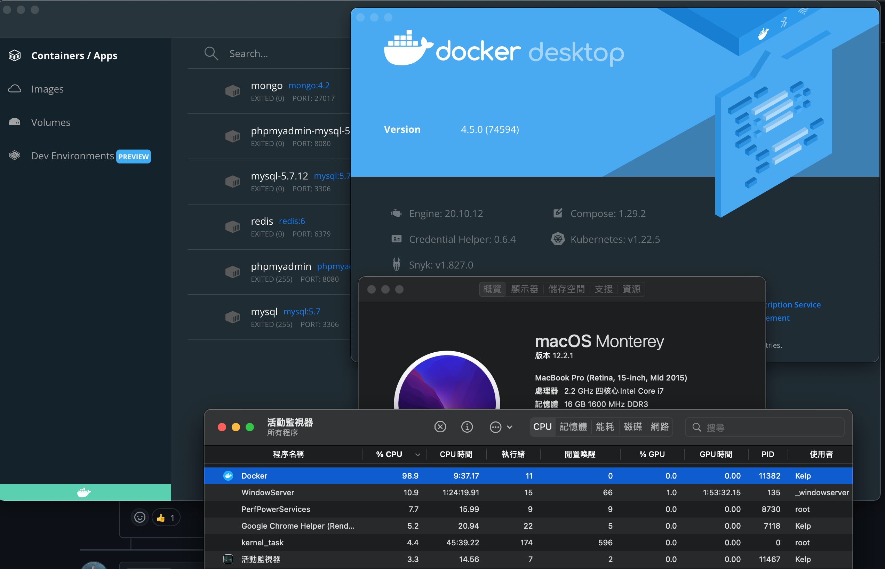This screenshot has height=569, width=885.
Task: Switch to the 儲存空間 tab in About window
Action: (x=566, y=289)
